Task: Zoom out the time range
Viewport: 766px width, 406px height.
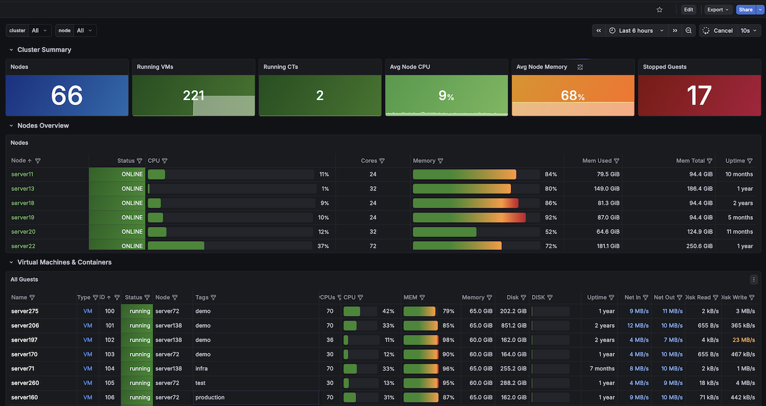Action: coord(689,30)
